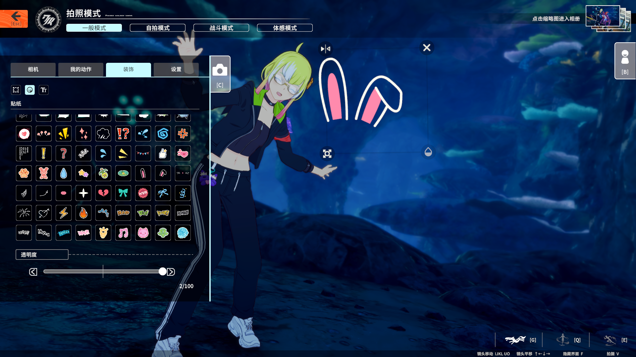
Task: Open the 我的动作 actions tab
Action: click(81, 69)
